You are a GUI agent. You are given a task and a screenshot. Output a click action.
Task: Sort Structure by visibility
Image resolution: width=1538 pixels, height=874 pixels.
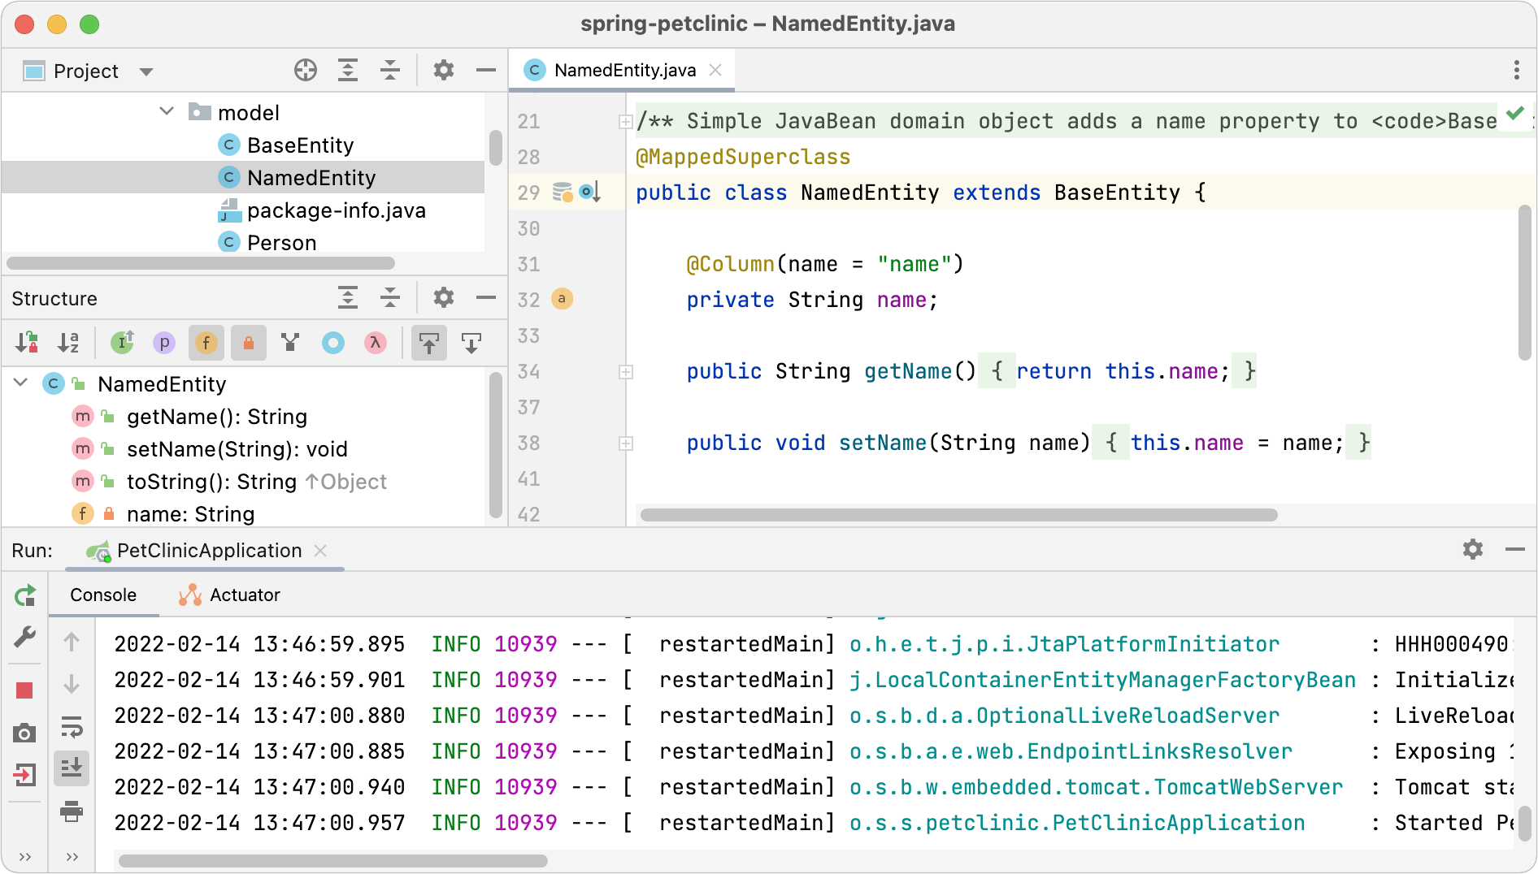[x=27, y=343]
